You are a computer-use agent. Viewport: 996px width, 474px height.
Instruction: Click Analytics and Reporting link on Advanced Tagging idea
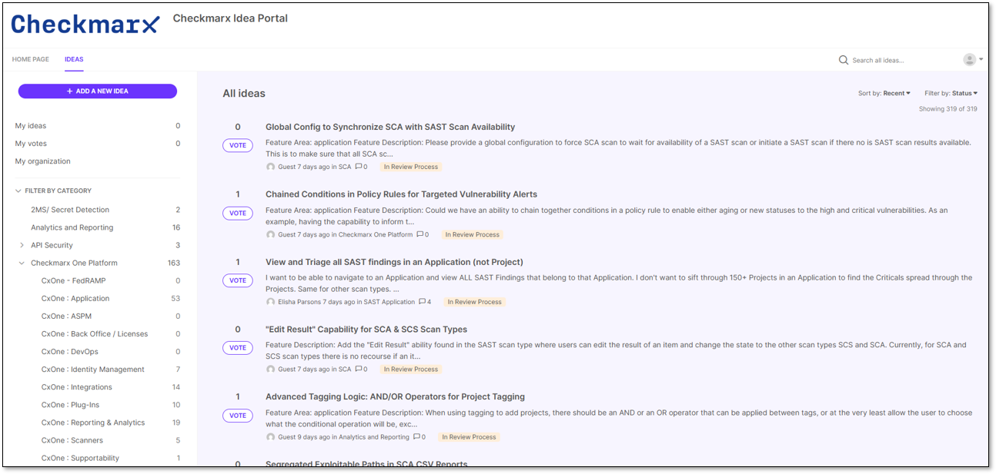pos(374,437)
